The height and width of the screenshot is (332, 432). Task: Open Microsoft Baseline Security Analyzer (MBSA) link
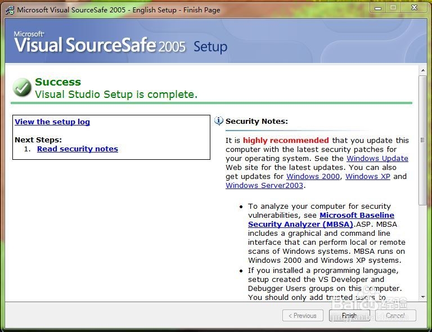[x=321, y=219]
